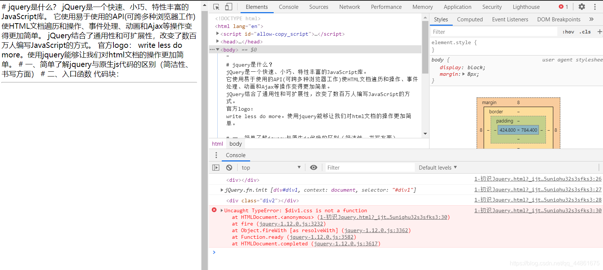
Task: Toggle .cls element classes panel
Action: [585, 32]
